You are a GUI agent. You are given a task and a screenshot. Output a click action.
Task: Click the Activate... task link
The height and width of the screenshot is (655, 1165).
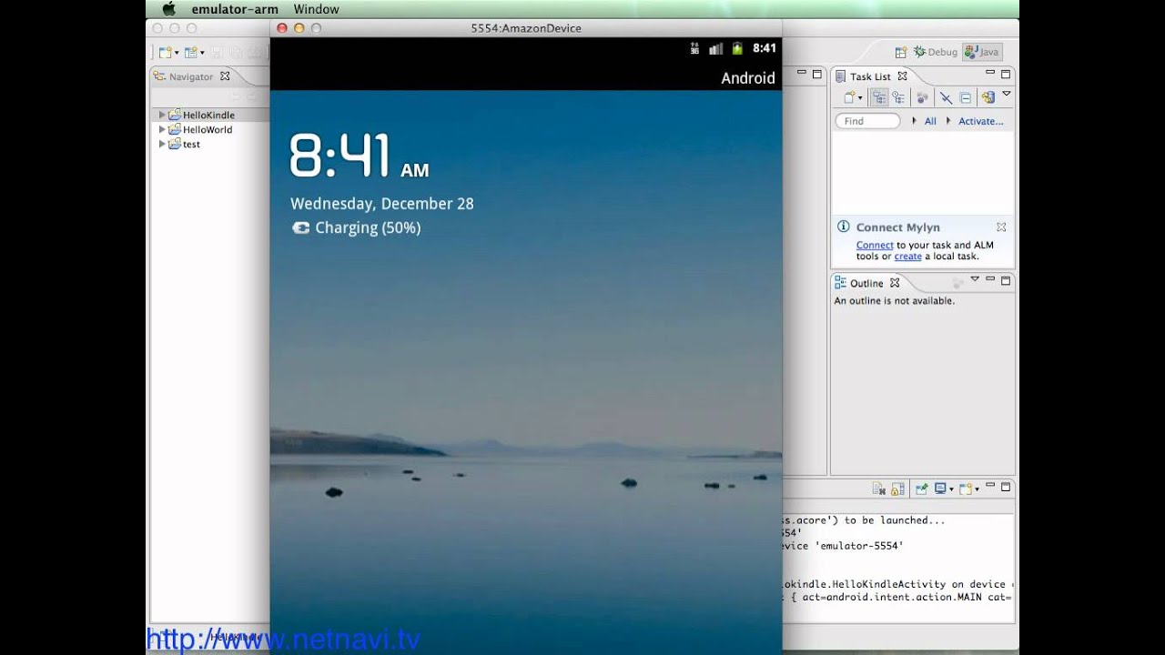coord(980,121)
